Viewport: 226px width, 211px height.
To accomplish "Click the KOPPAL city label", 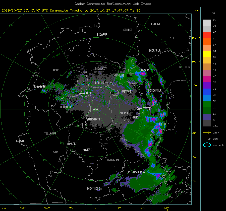I will 124,113.
